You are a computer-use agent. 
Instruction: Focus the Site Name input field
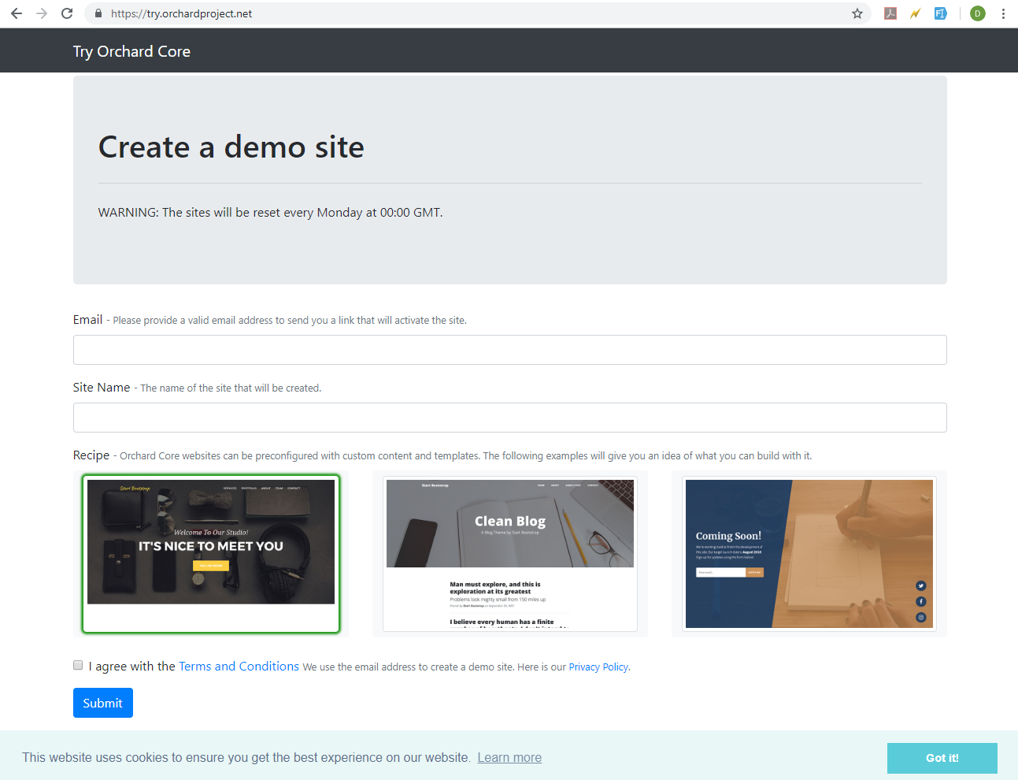tap(510, 418)
